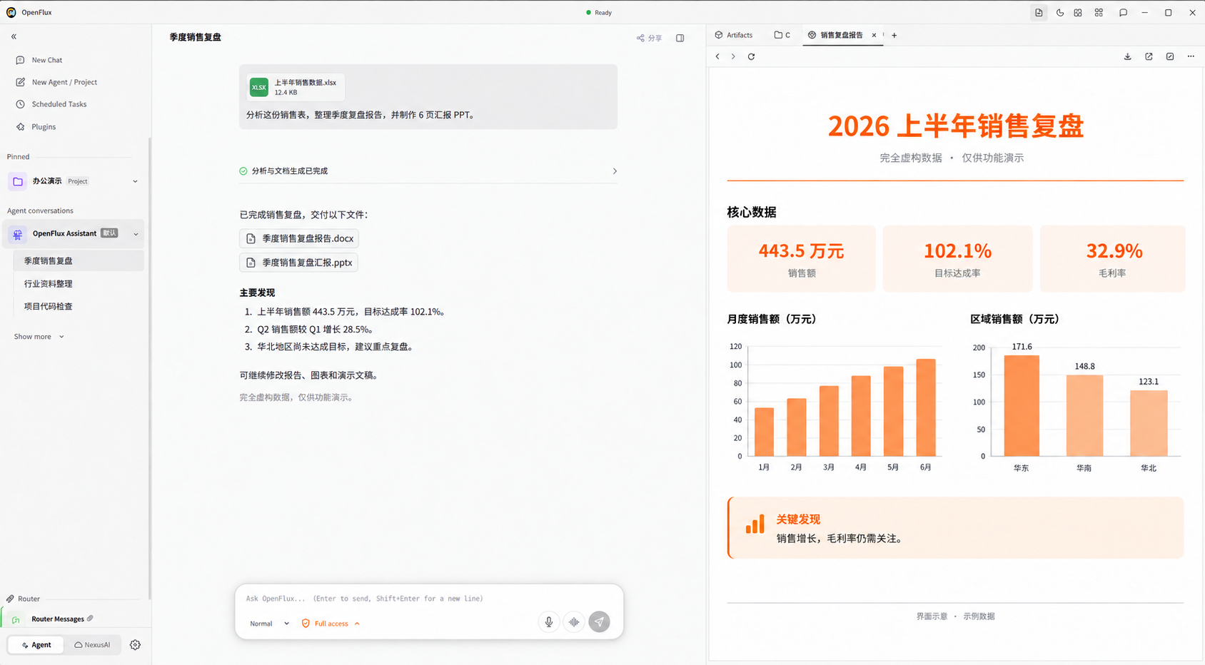
Task: Open the preview more options menu
Action: (1191, 56)
